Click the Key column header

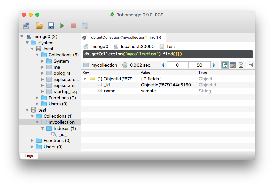[110, 72]
